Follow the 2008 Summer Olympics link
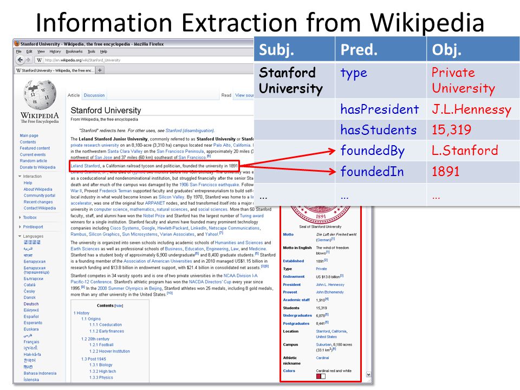The height and width of the screenshot is (390, 520). click(x=120, y=289)
